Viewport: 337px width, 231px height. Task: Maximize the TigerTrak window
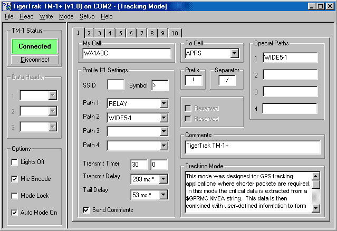[320, 6]
